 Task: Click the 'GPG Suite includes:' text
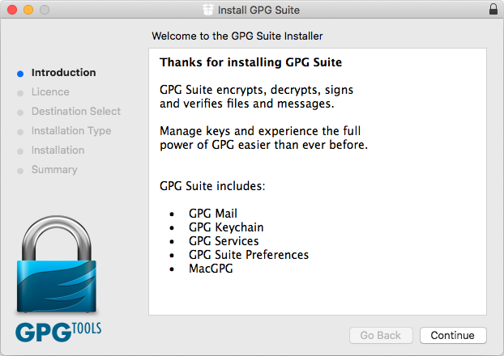pos(212,186)
